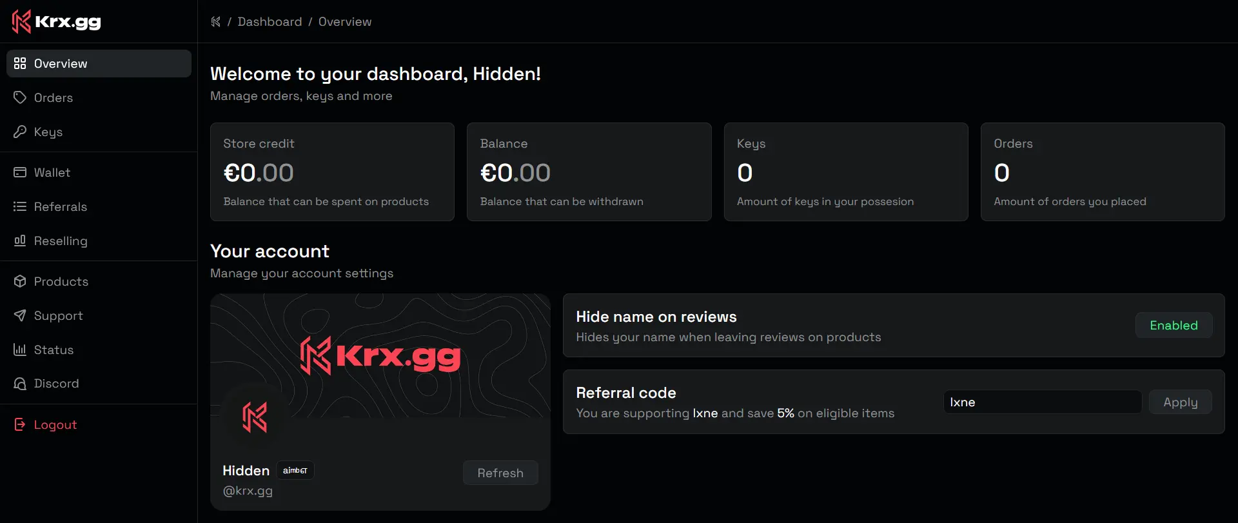This screenshot has height=523, width=1238.
Task: Click the profile avatar on the account card
Action: pyautogui.click(x=255, y=417)
